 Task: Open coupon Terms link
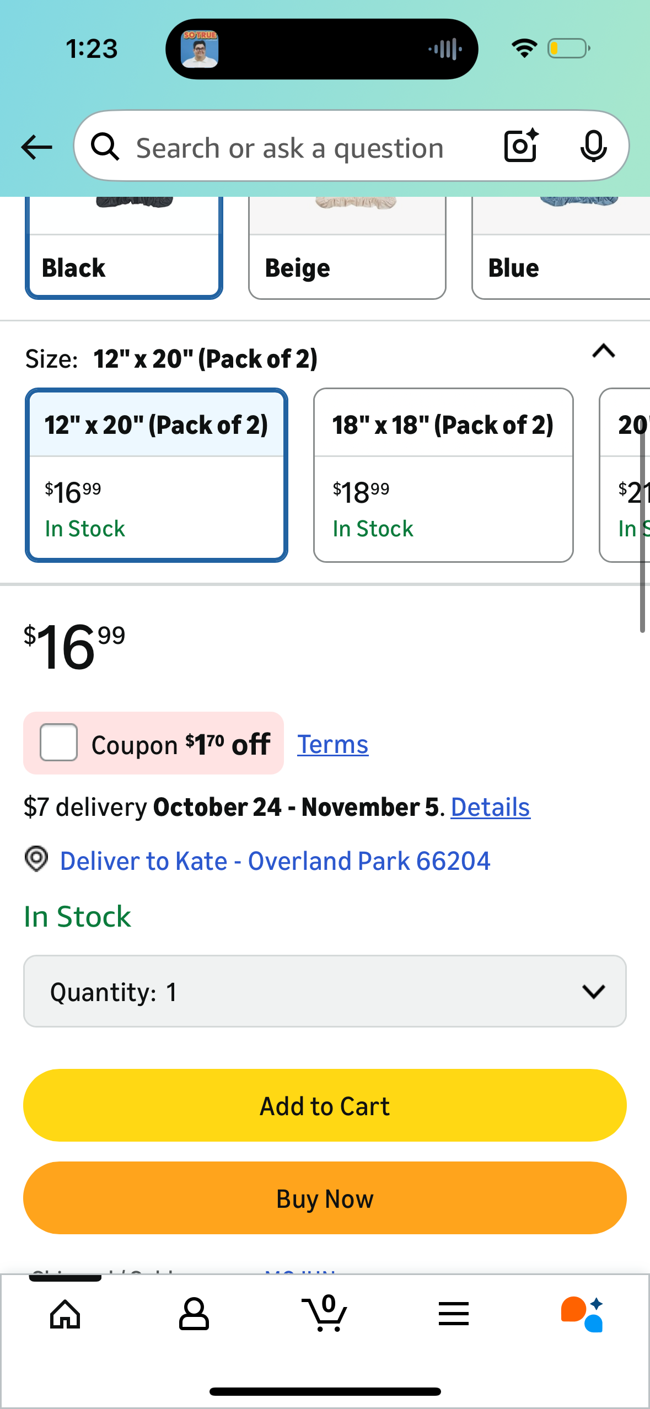tap(332, 745)
